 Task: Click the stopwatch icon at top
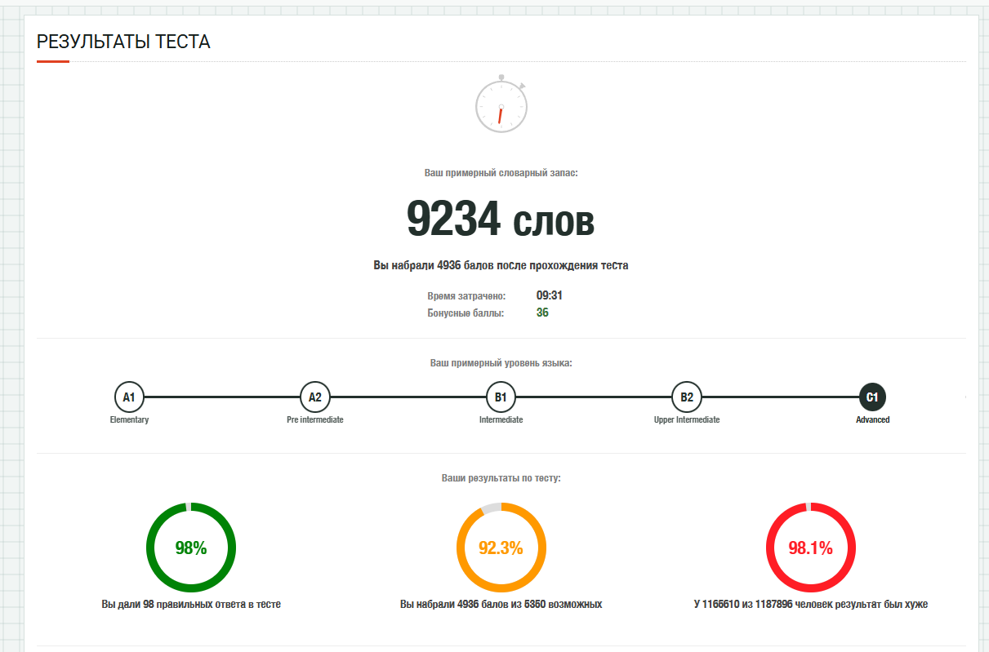[501, 104]
